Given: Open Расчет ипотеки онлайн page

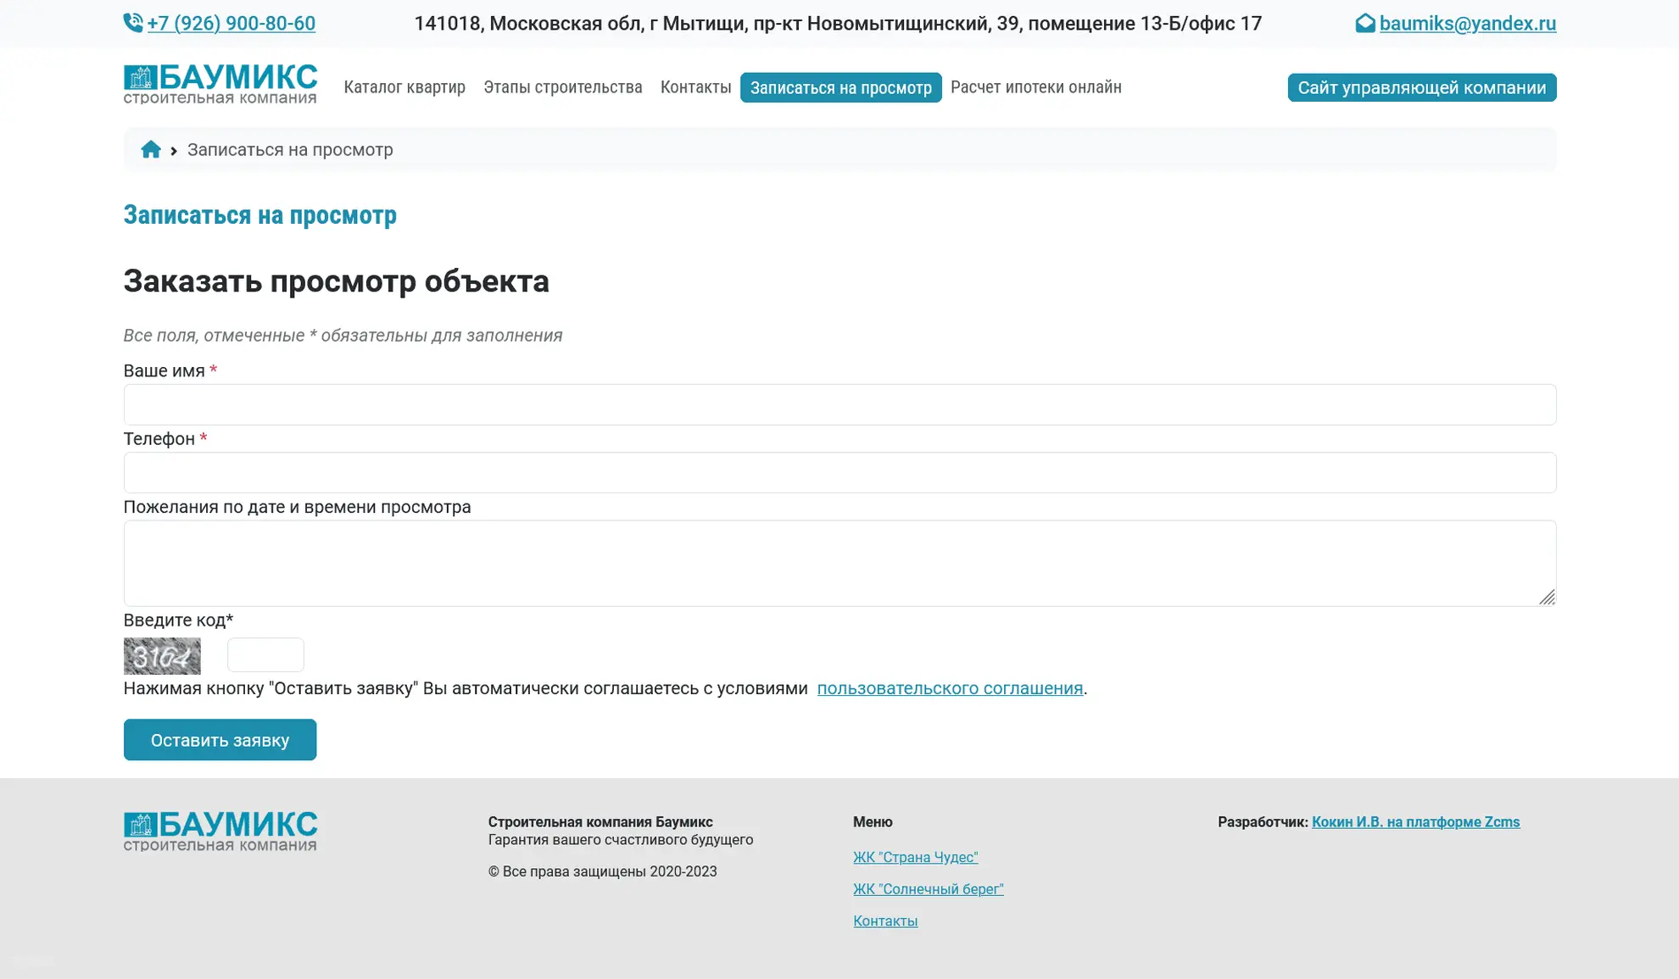Looking at the screenshot, I should 1035,87.
